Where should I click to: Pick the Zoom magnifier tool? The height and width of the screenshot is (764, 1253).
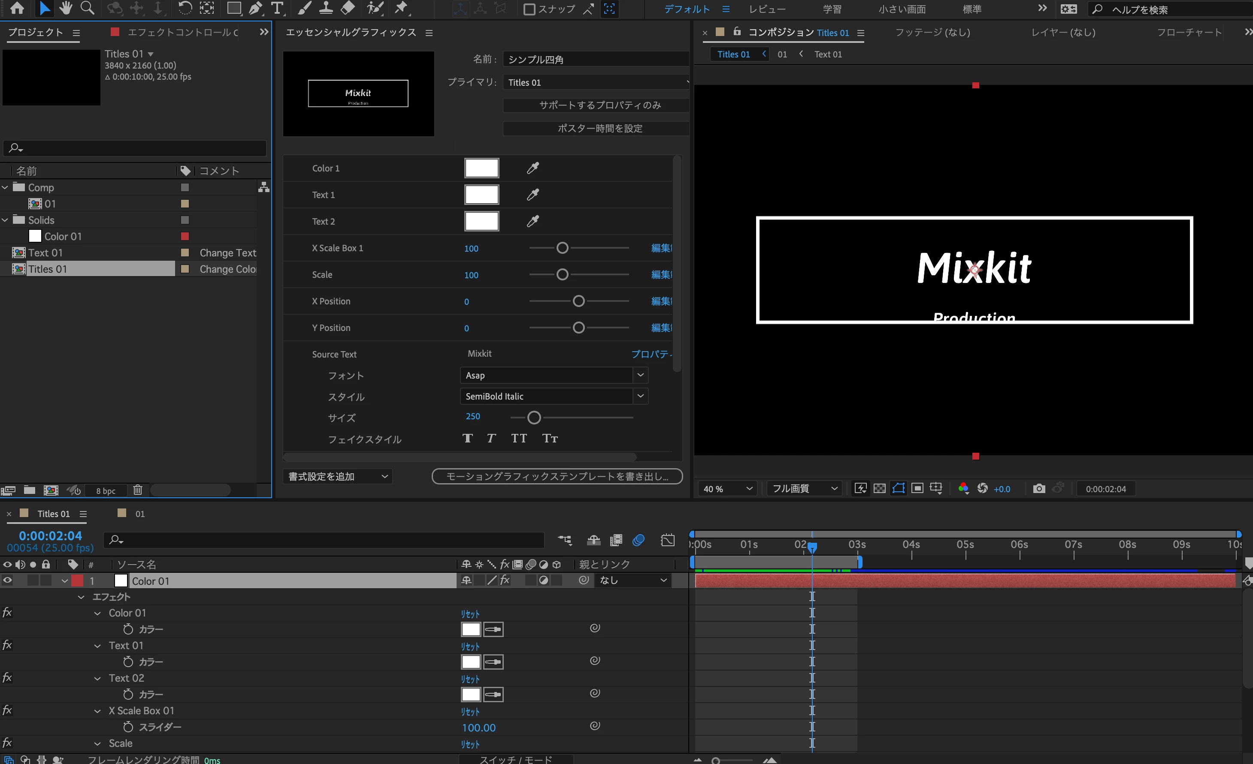(x=88, y=8)
